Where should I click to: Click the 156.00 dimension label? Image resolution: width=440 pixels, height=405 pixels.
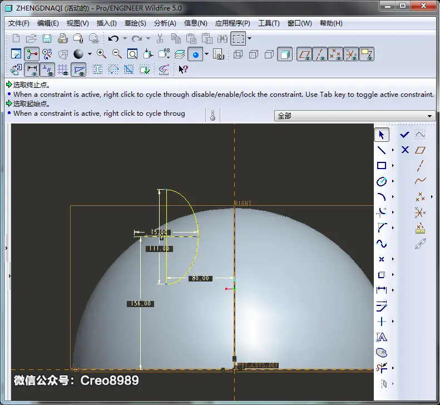[140, 304]
